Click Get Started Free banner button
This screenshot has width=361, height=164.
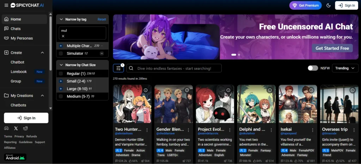tap(332, 48)
